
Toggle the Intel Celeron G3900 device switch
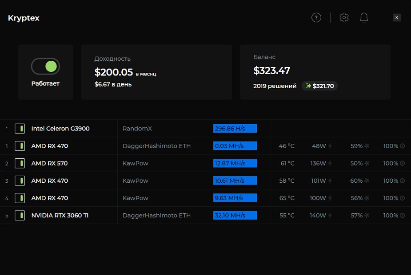click(x=20, y=129)
